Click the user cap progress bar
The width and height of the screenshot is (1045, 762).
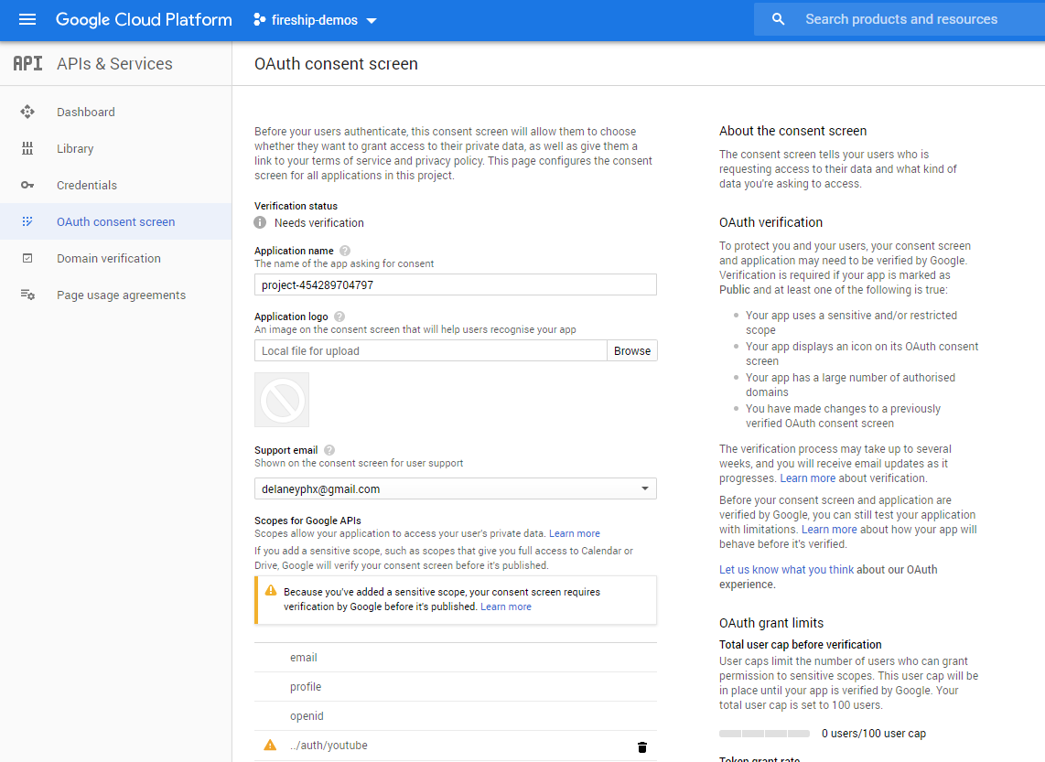coord(764,732)
